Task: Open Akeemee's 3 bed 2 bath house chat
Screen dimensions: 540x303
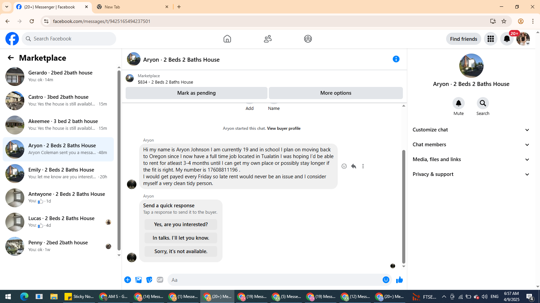Action: pos(58,125)
